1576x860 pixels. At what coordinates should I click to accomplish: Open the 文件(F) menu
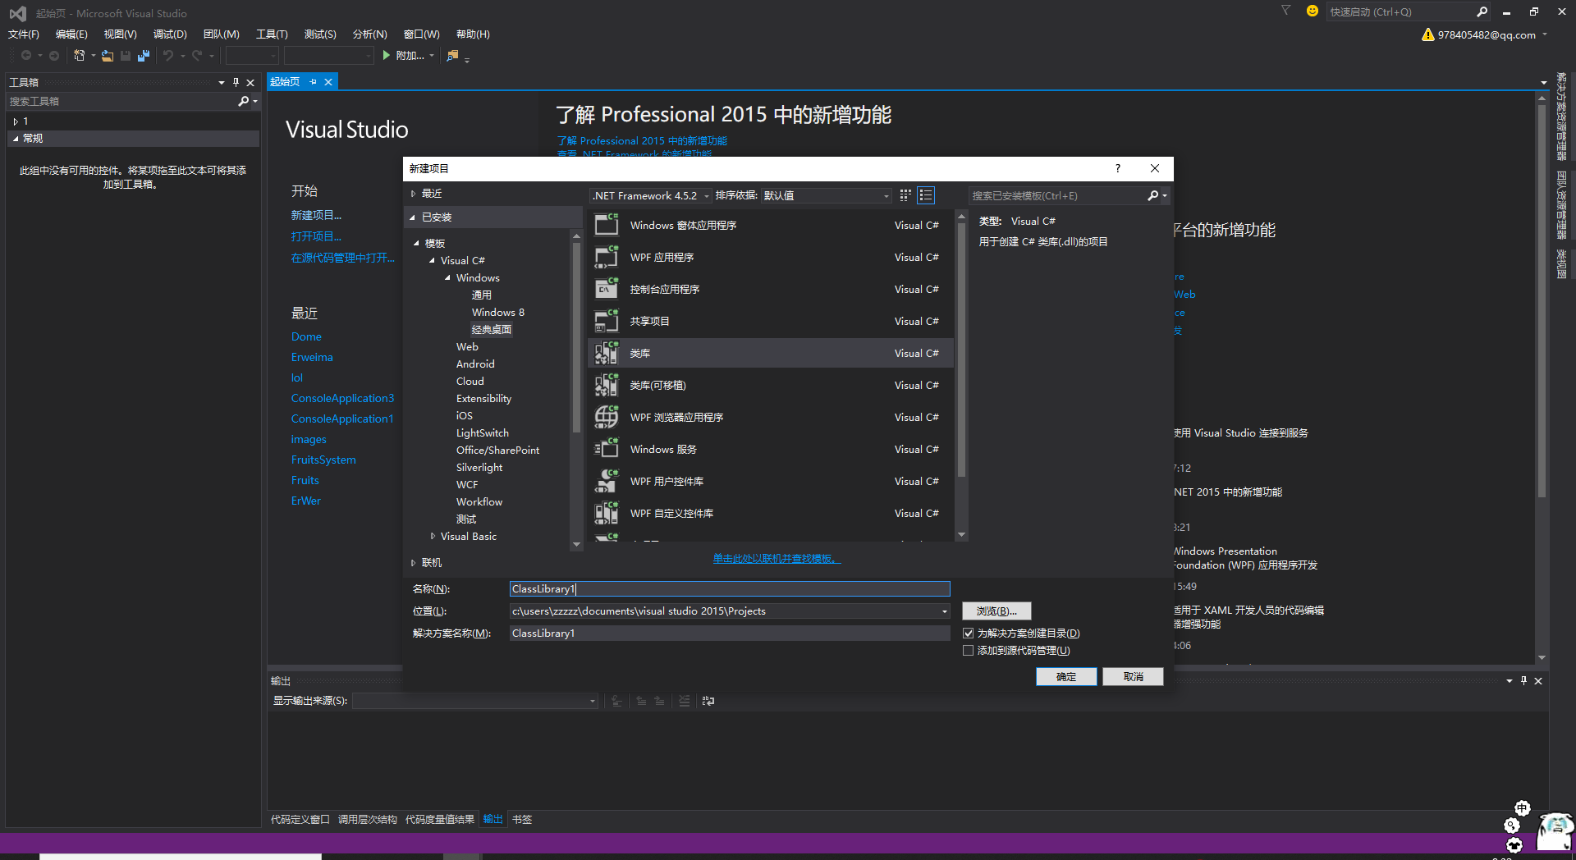tap(24, 34)
